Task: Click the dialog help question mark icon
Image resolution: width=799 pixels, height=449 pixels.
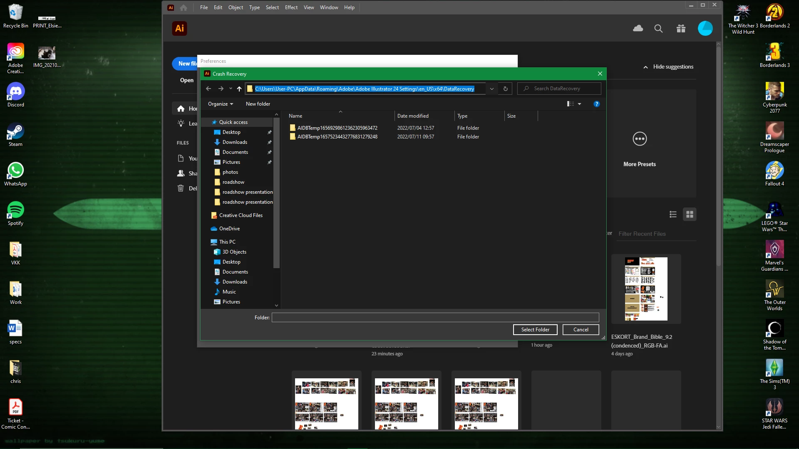Action: (596, 104)
